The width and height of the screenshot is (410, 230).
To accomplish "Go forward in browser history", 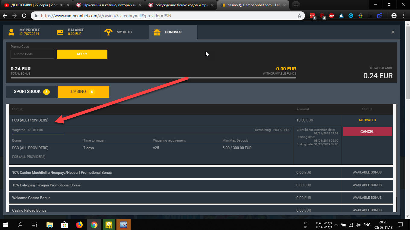I will (x=14, y=16).
